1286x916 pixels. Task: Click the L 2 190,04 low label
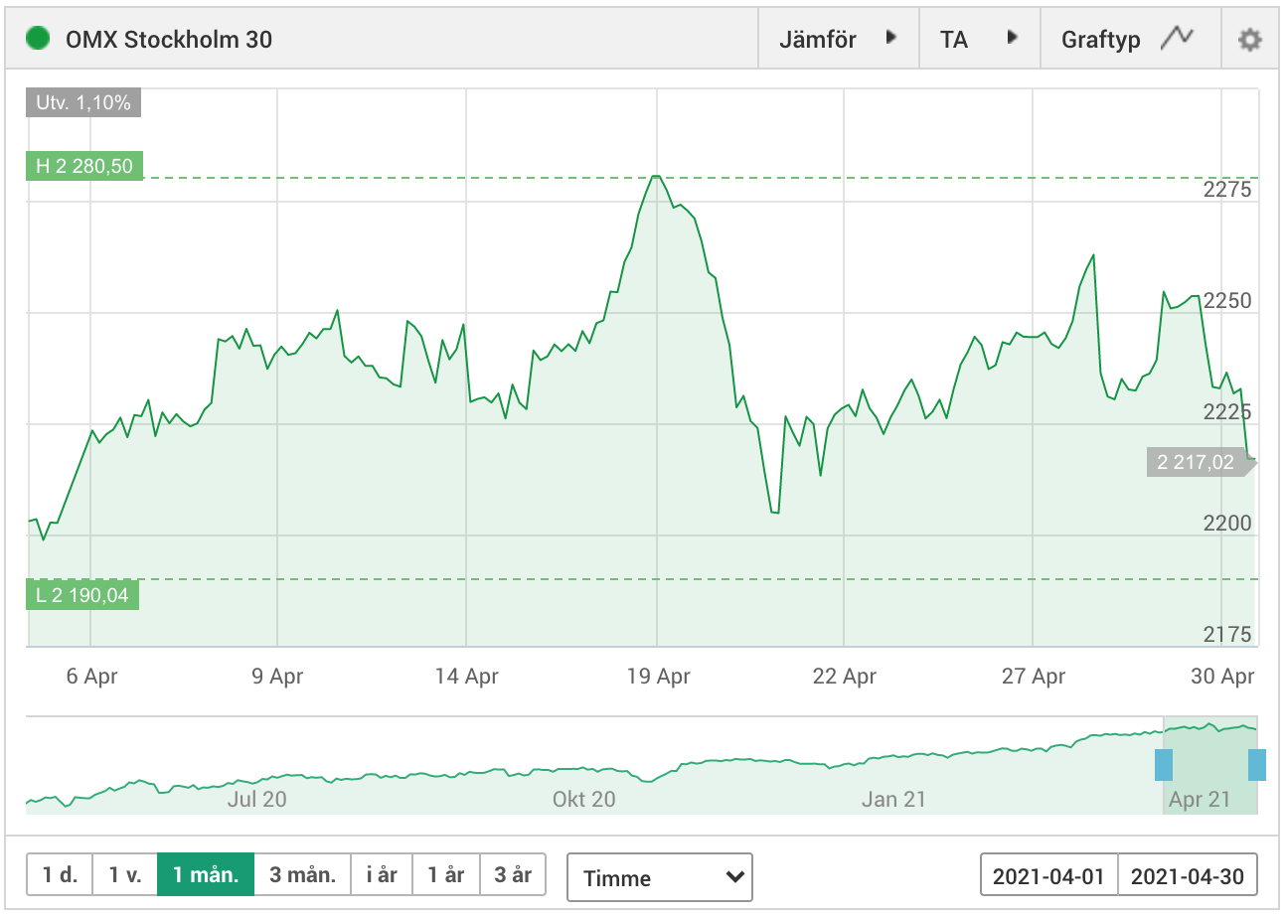point(82,595)
